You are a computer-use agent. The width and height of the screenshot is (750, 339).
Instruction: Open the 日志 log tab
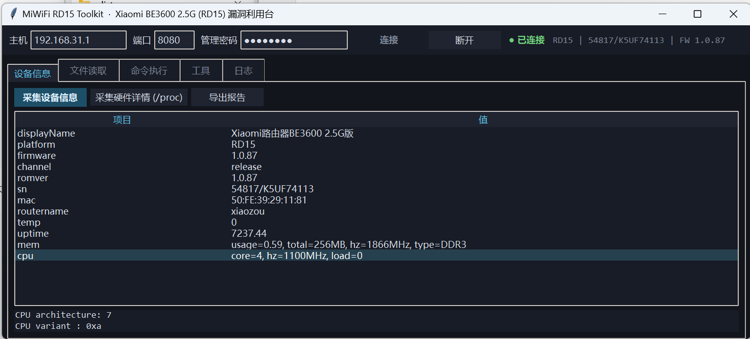click(243, 70)
